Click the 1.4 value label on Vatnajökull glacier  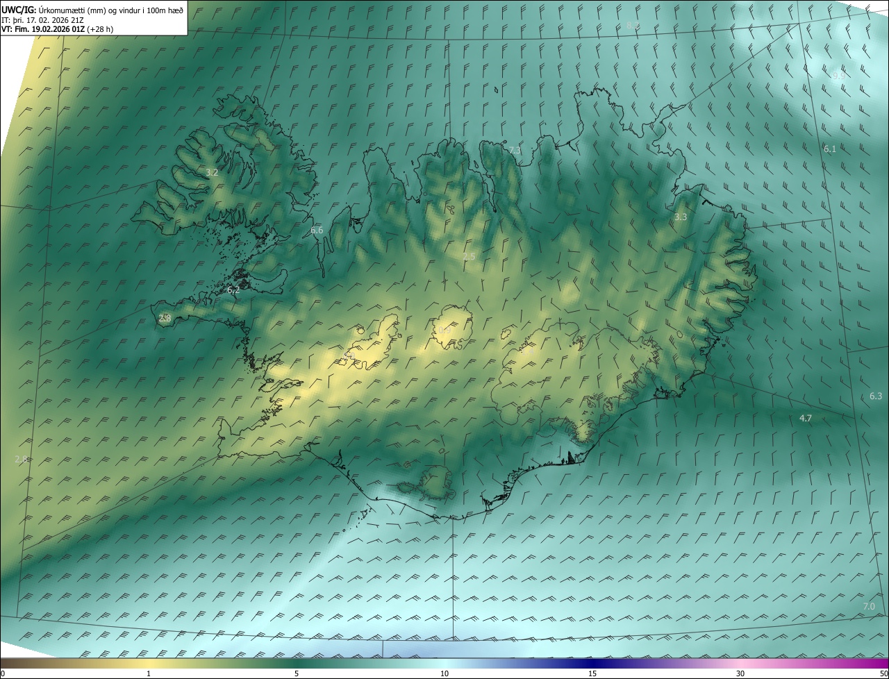tap(526, 351)
